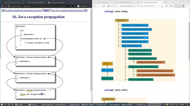Click forward arrow in the Chrome window

click(x=6, y=6)
